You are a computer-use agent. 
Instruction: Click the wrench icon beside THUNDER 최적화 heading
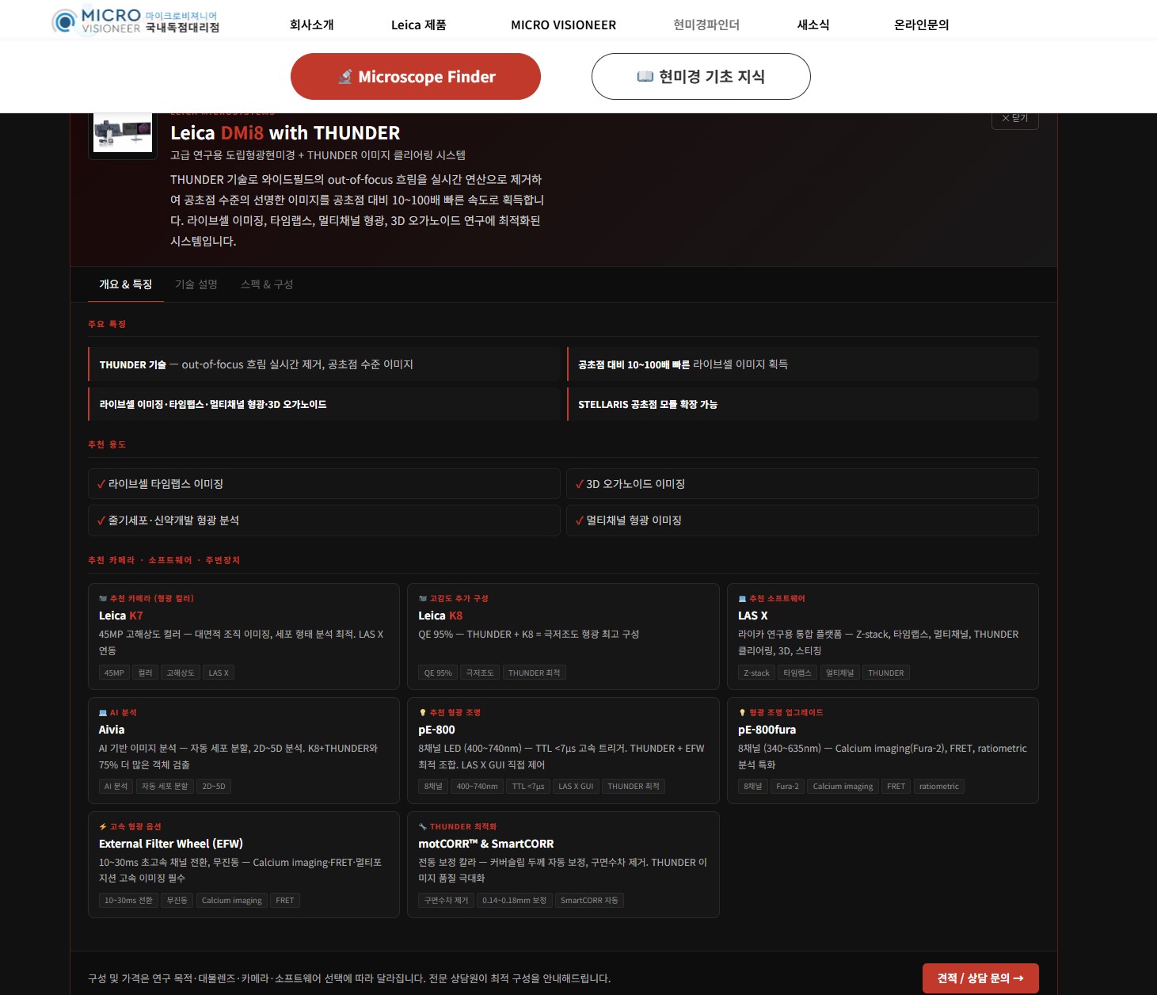pos(423,826)
